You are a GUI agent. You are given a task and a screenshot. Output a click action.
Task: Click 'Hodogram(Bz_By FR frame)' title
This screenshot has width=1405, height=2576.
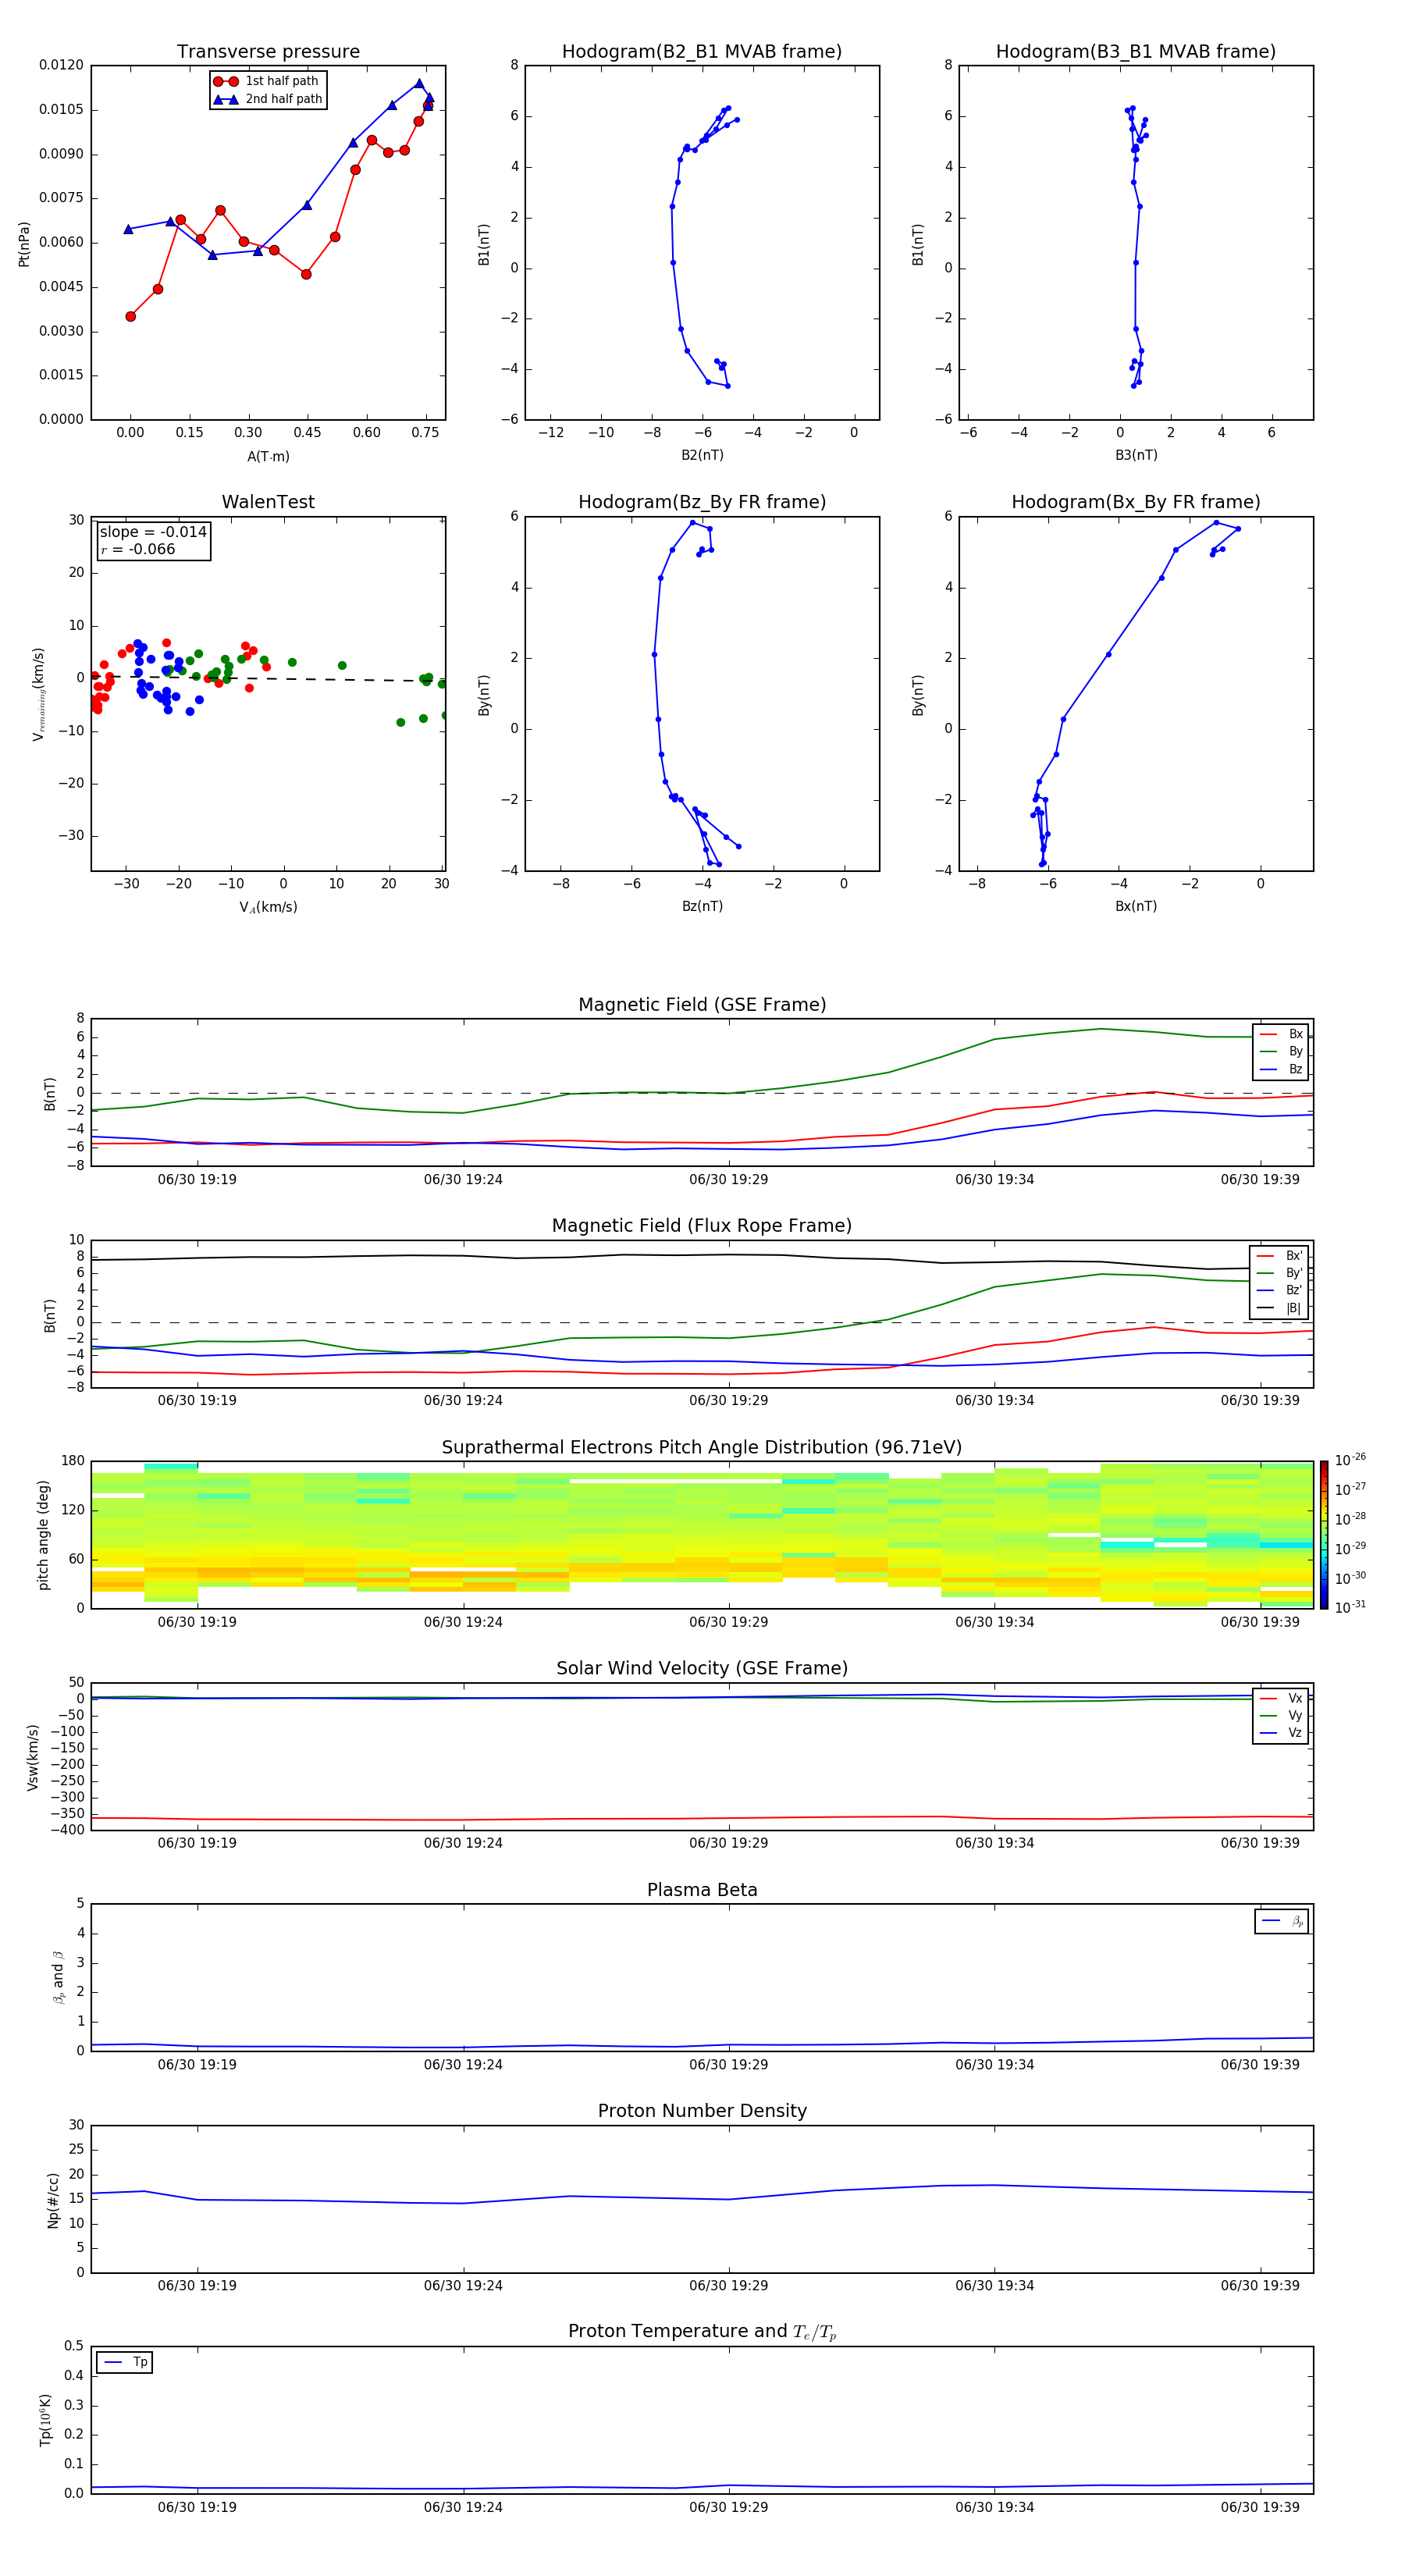point(702,502)
